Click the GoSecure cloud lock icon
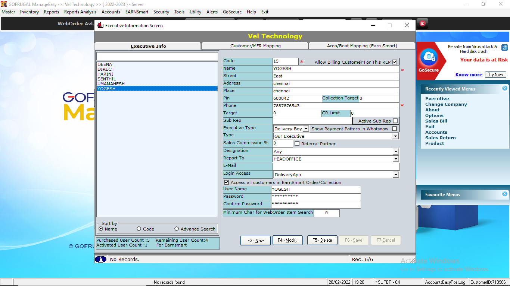510x286 pixels. tap(428, 57)
